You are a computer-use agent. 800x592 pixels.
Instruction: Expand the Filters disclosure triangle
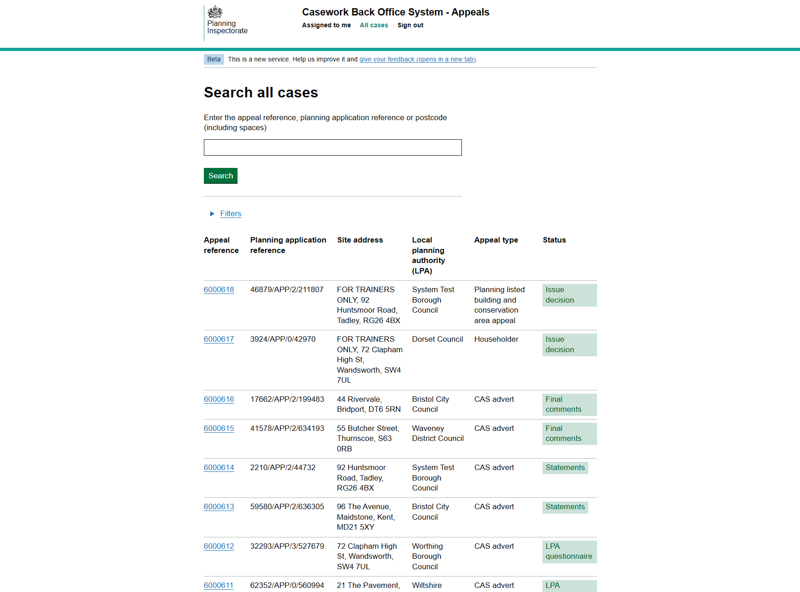point(212,214)
